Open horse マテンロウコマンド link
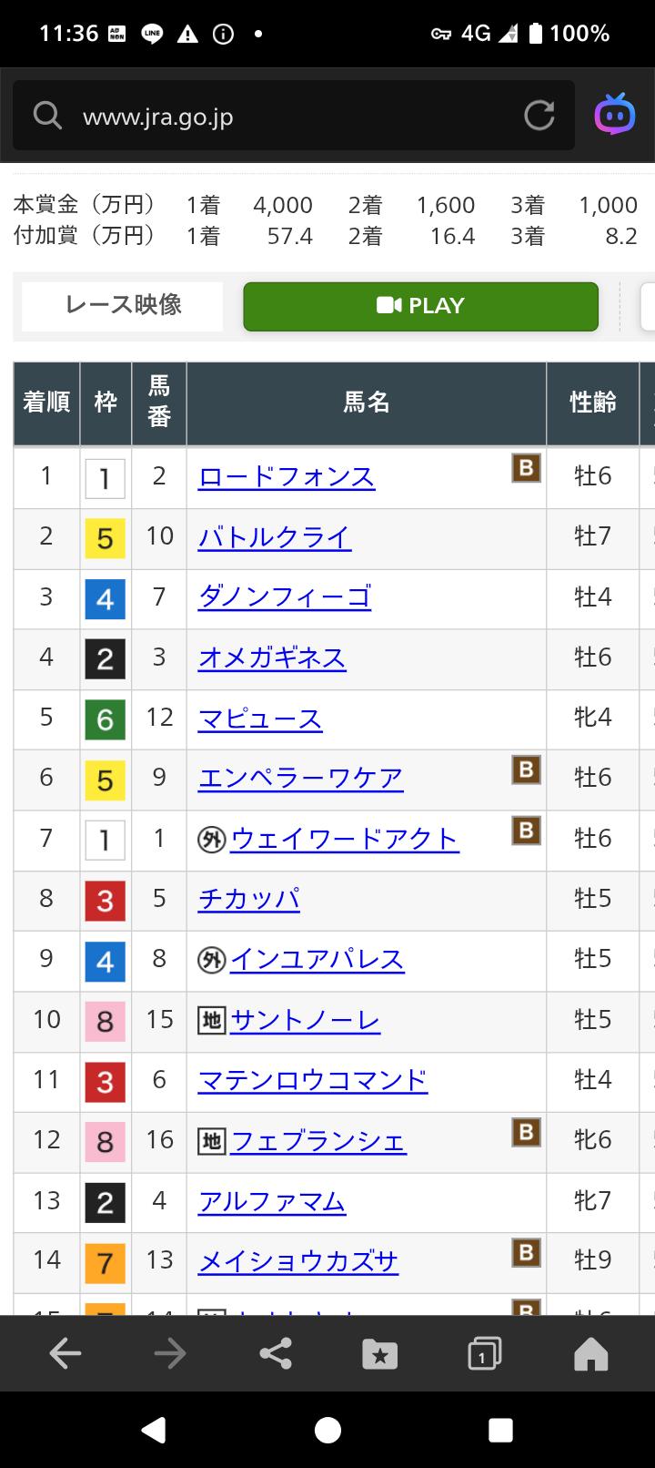 (x=313, y=1080)
